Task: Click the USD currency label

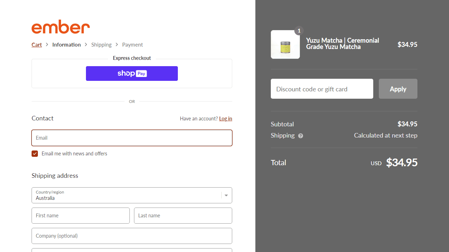Action: [376, 163]
